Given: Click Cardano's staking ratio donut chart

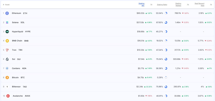Looking at the screenshot, I should pos(166,68).
